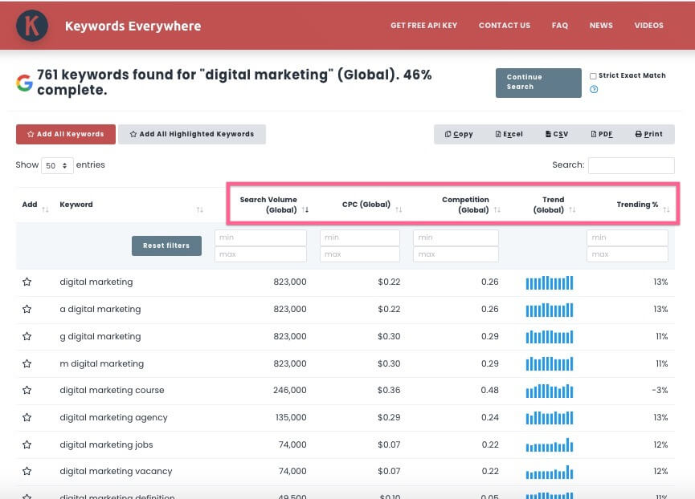695x499 pixels.
Task: Click Search Volume max filter field
Action: point(260,254)
